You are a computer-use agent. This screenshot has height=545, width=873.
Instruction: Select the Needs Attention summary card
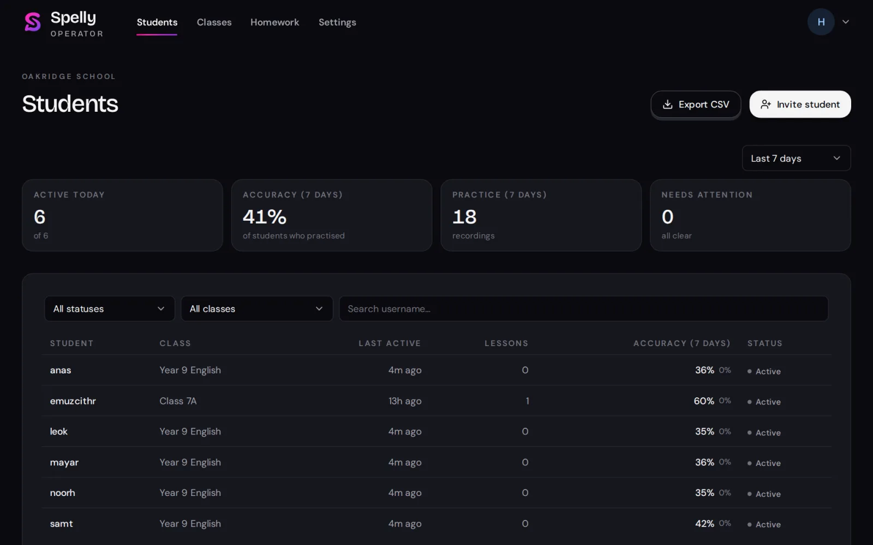(750, 215)
